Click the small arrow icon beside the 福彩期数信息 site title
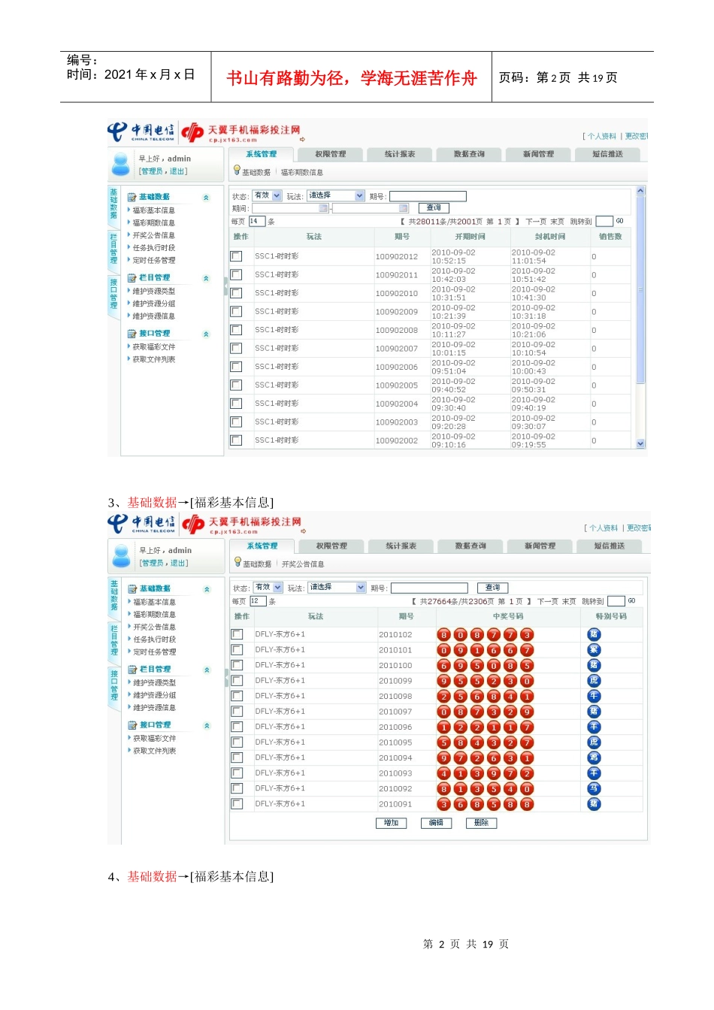The image size is (714, 1010). pos(303,139)
